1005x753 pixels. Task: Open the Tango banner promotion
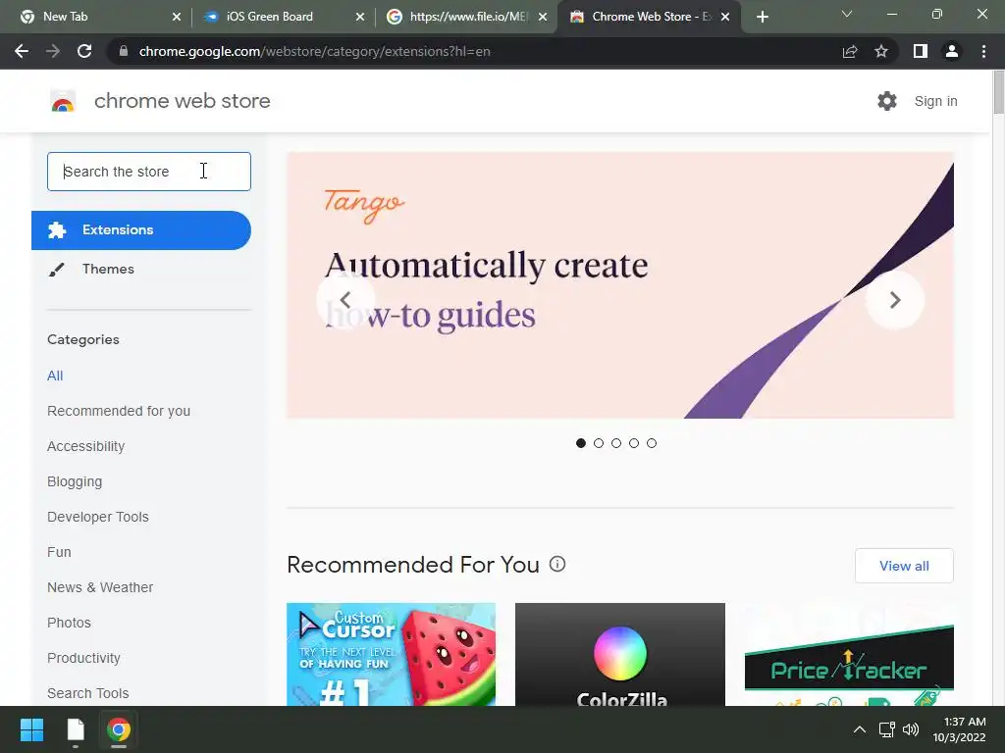coord(620,285)
